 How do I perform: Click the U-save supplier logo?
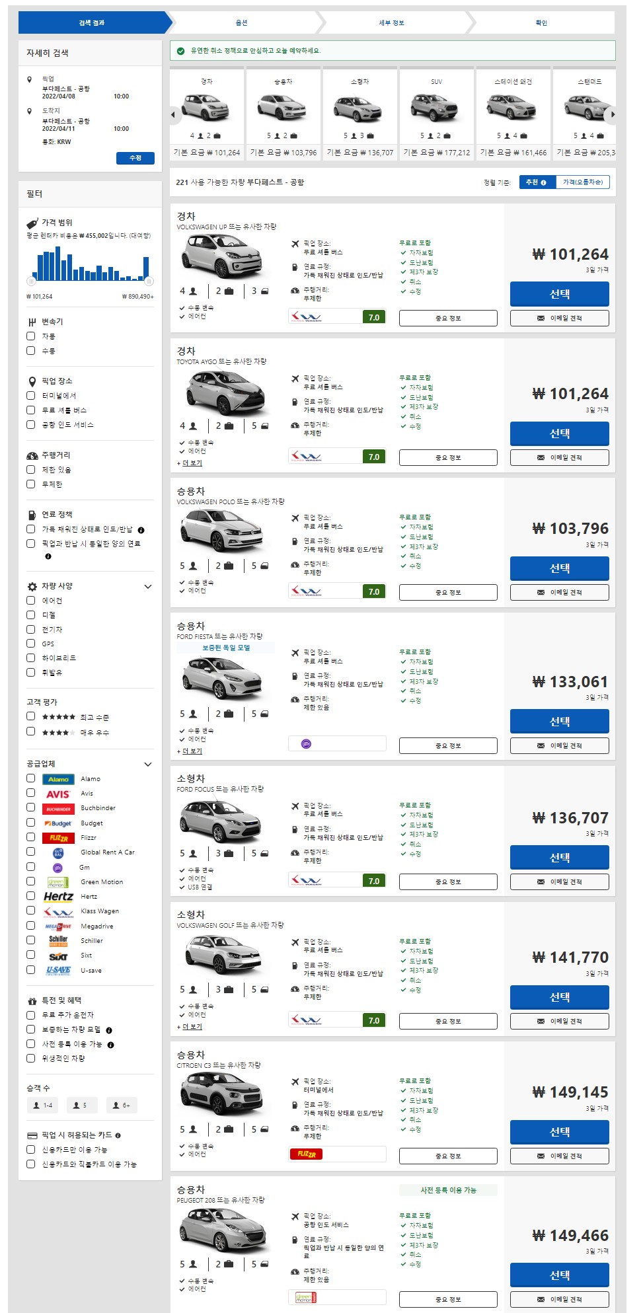(58, 971)
